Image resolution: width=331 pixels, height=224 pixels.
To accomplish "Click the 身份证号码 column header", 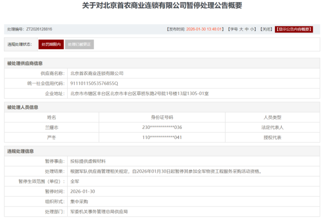I will (x=162, y=117).
